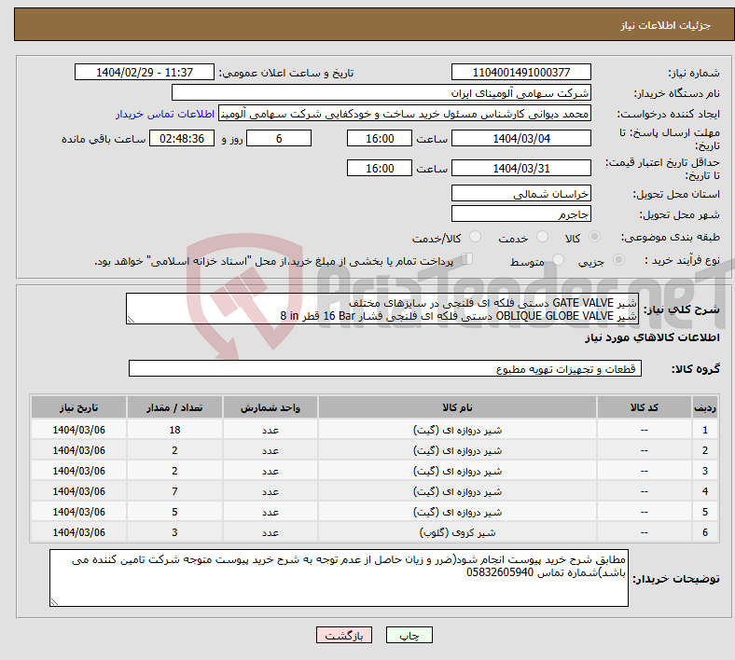The image size is (735, 660).
Task: Toggle the Islamic treasury payment checkbox
Action: [466, 259]
